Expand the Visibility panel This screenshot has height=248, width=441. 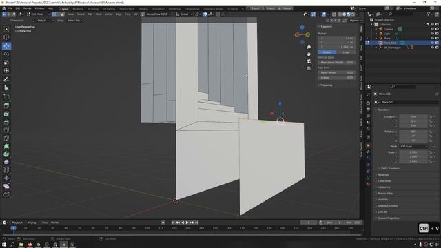383,199
